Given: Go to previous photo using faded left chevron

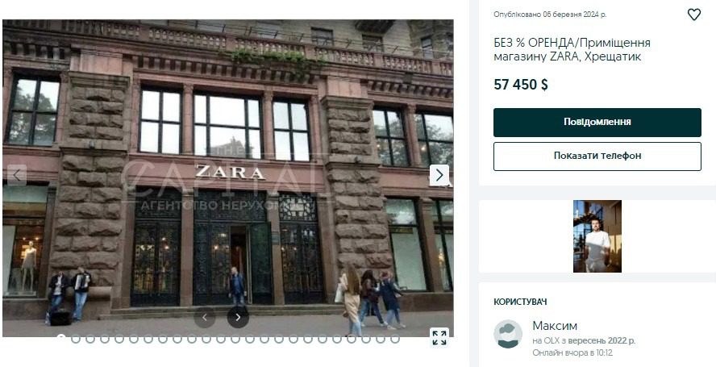Looking at the screenshot, I should (17, 175).
